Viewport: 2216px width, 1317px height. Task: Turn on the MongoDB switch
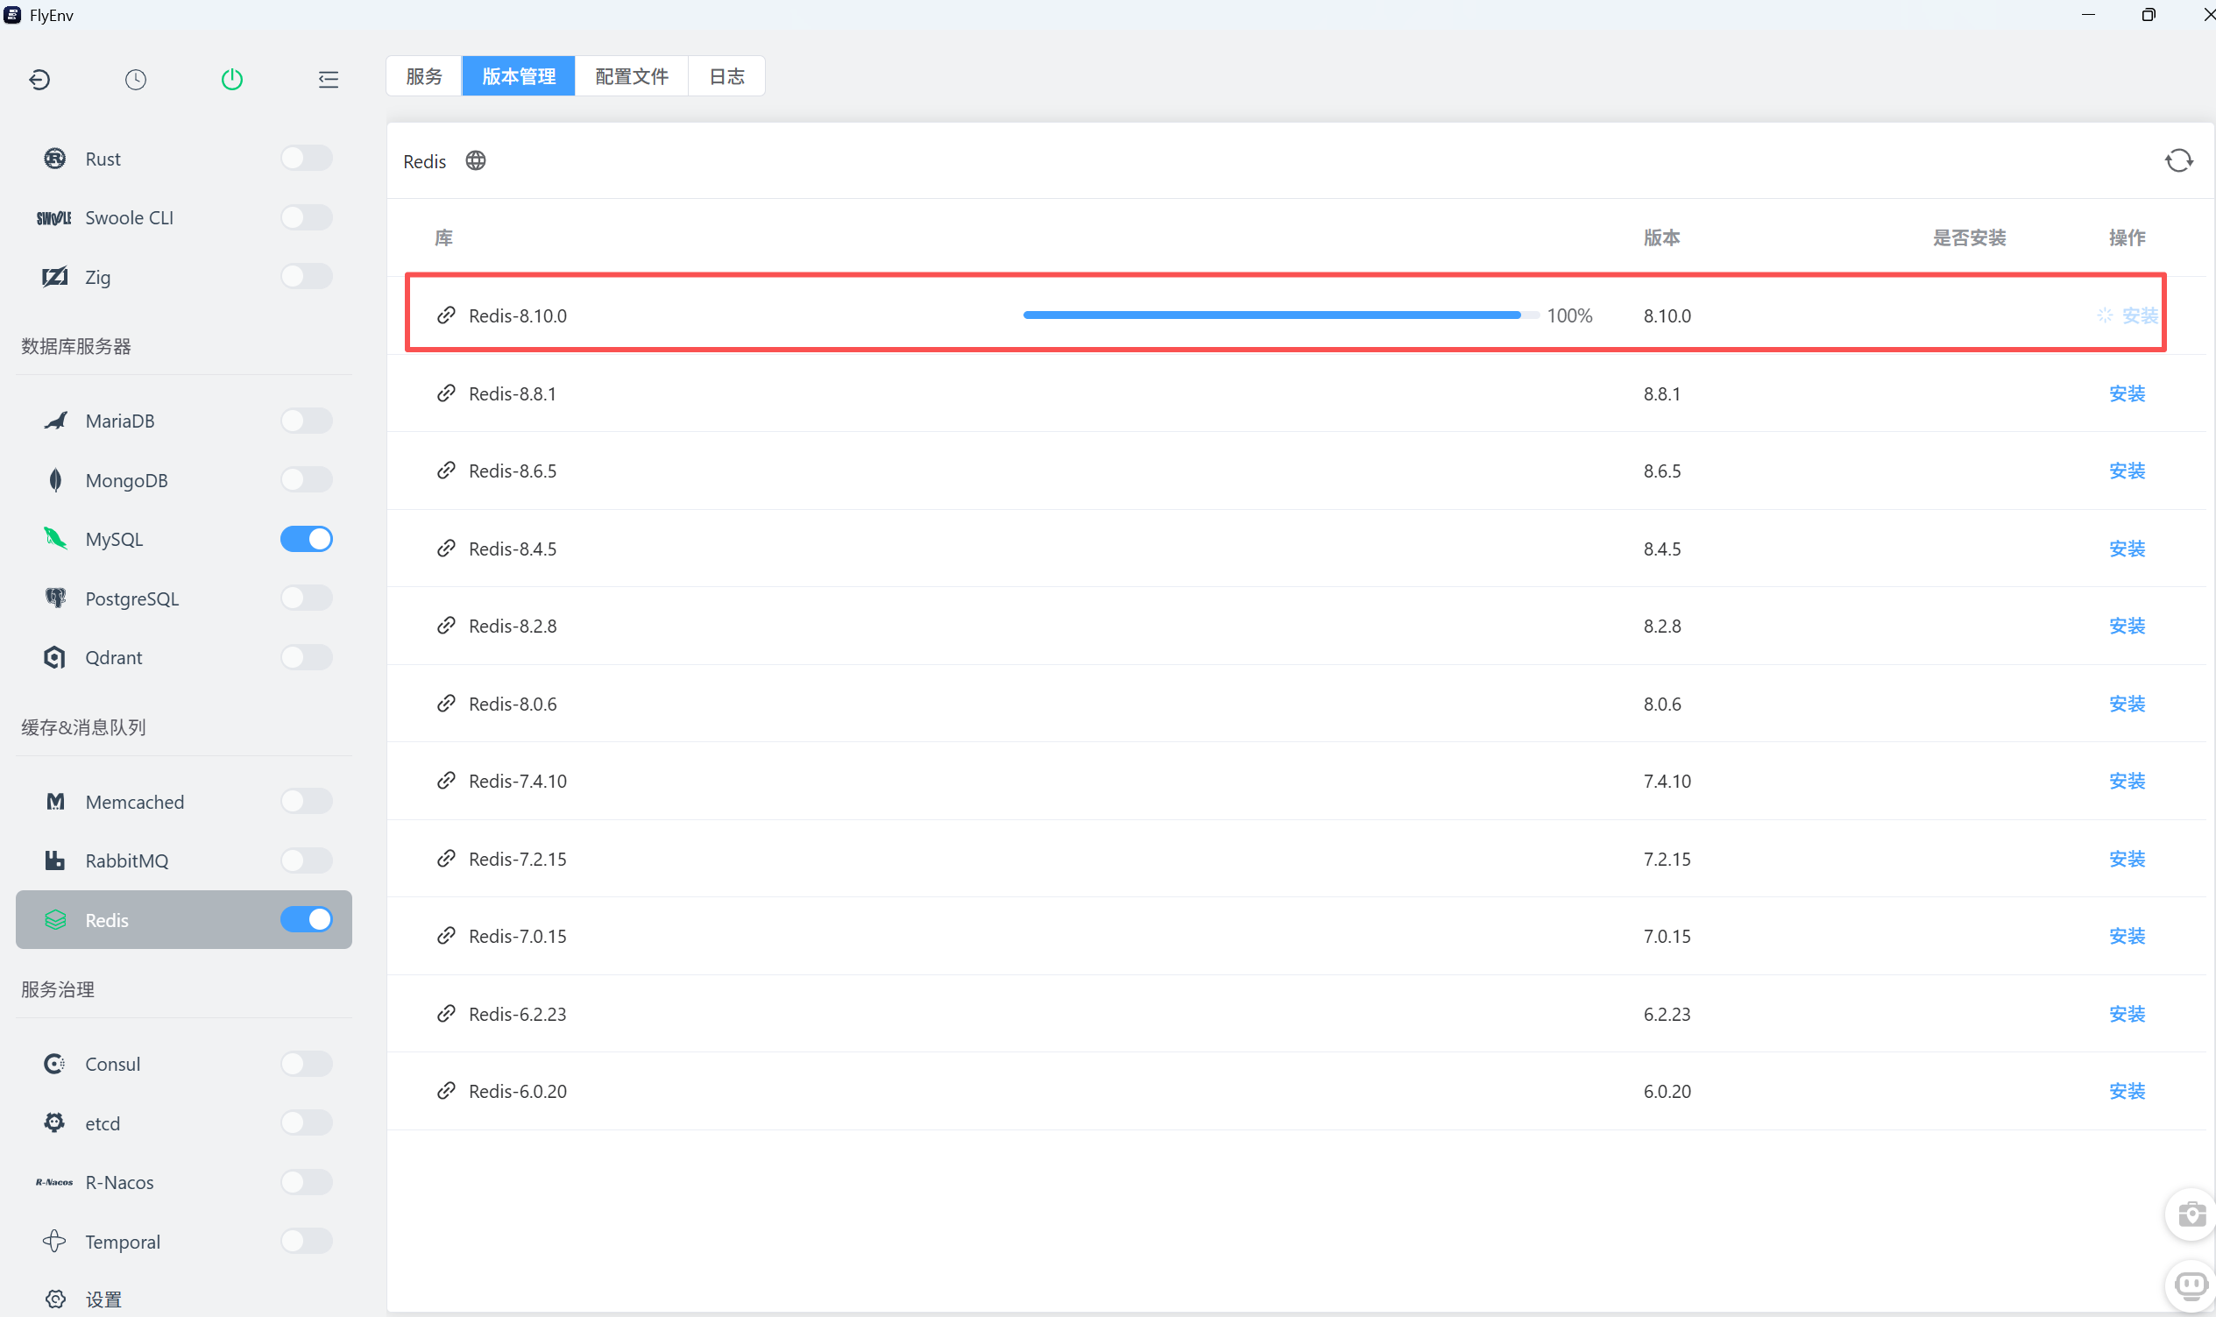(306, 480)
